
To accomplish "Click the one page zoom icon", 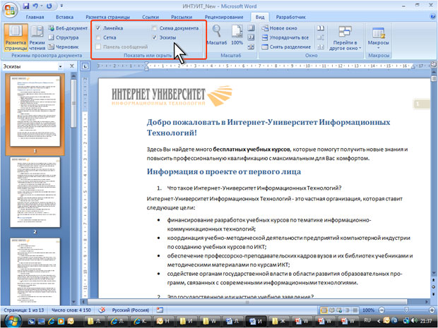I will coord(251,28).
